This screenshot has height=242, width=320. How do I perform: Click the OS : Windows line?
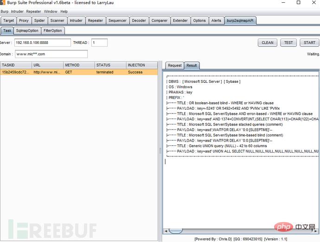179,87
